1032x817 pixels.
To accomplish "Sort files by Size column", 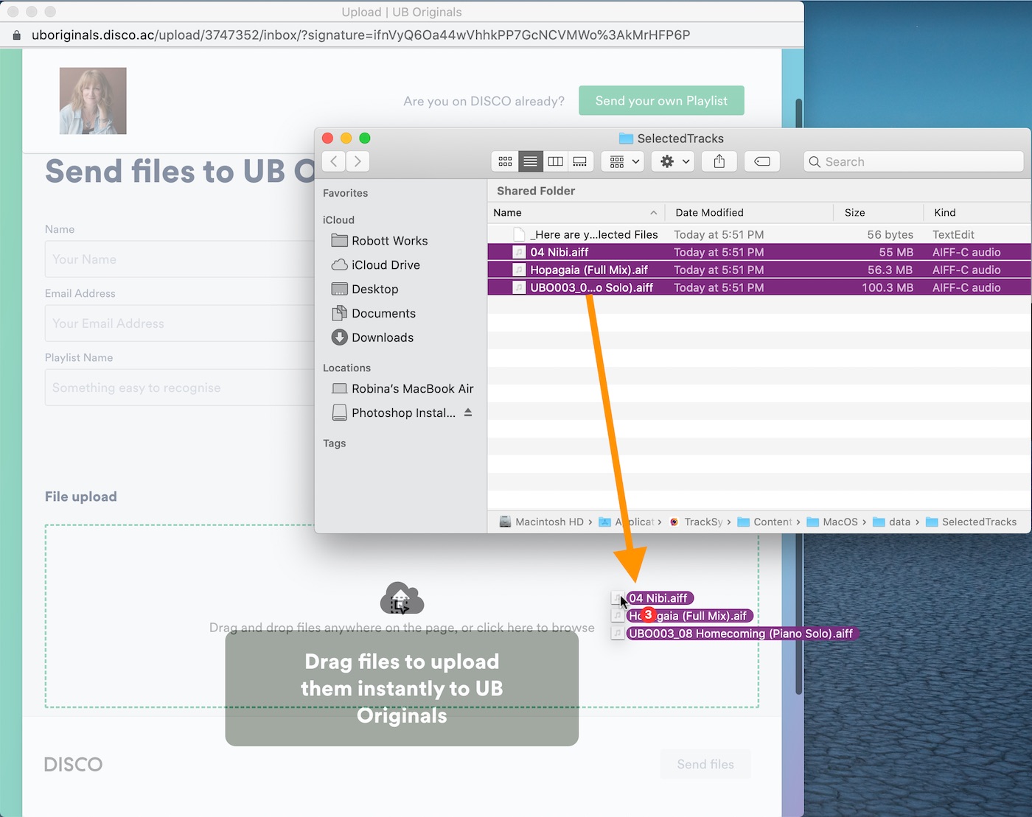I will pyautogui.click(x=879, y=213).
